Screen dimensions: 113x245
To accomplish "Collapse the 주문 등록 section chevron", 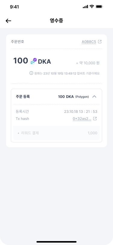I will [94, 97].
